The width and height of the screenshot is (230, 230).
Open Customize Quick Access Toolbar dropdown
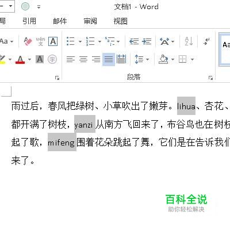39,7
